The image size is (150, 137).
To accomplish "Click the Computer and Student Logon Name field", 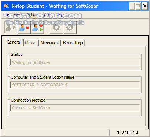I will pos(75,85).
